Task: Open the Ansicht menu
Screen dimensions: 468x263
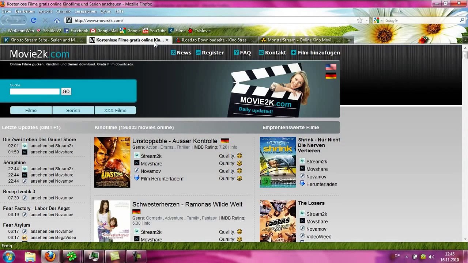Action: coord(45,11)
